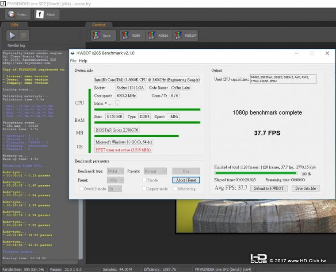Click the frybe... benchmark icon button

point(17,14)
